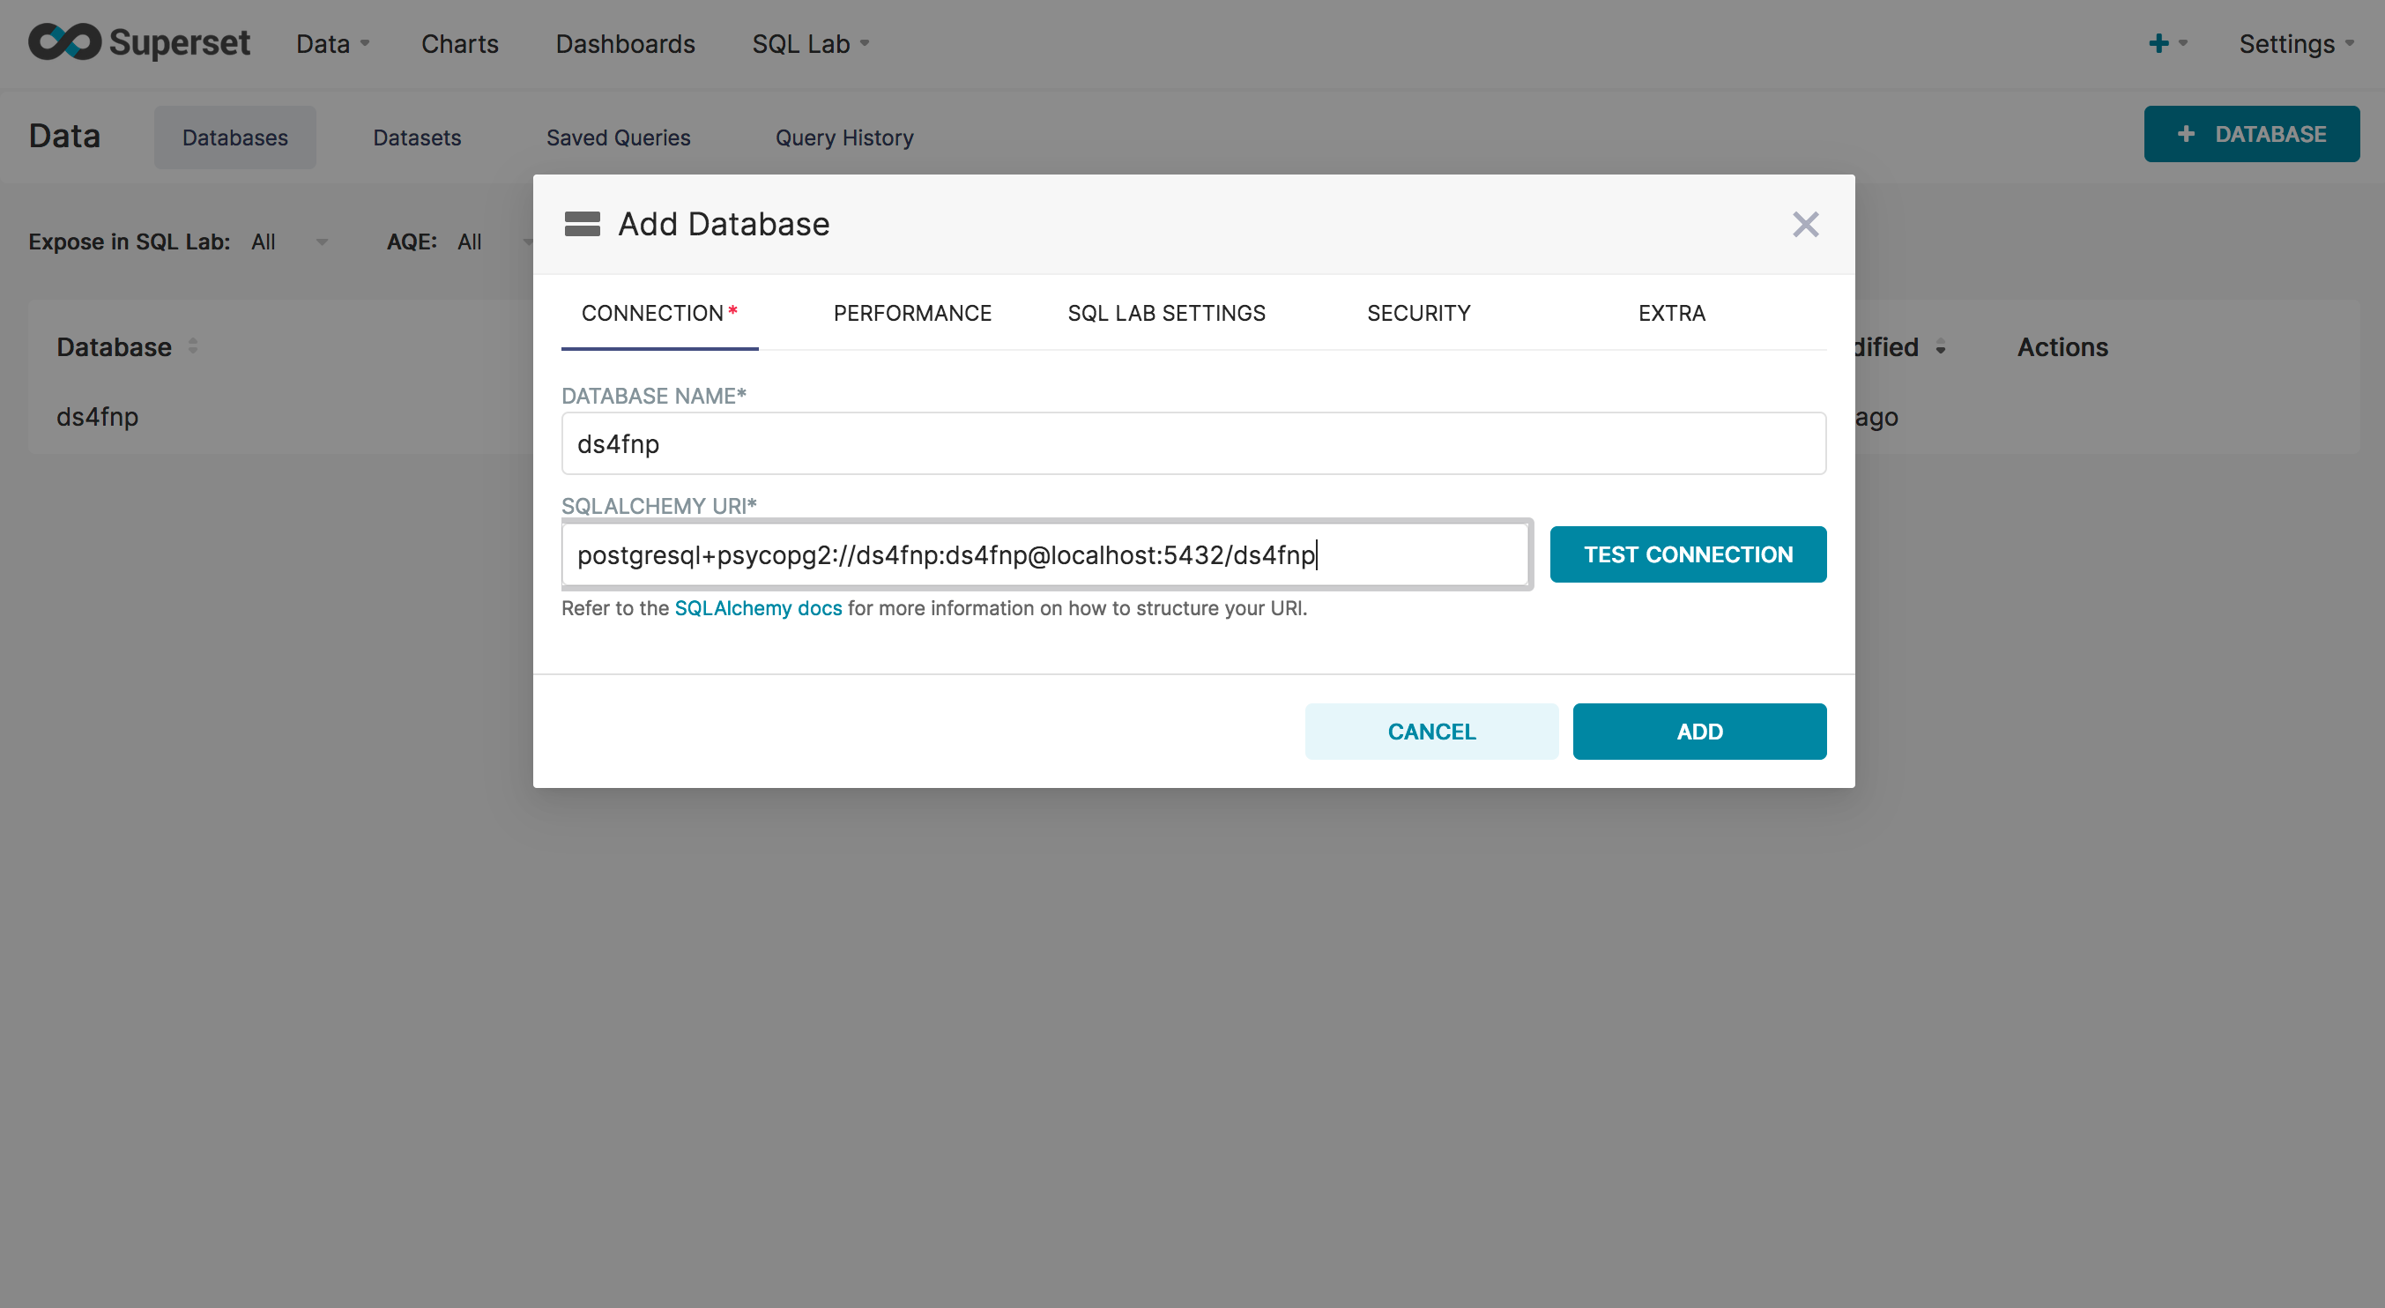Viewport: 2385px width, 1308px height.
Task: Click the Database column sort icon
Action: pyautogui.click(x=192, y=346)
